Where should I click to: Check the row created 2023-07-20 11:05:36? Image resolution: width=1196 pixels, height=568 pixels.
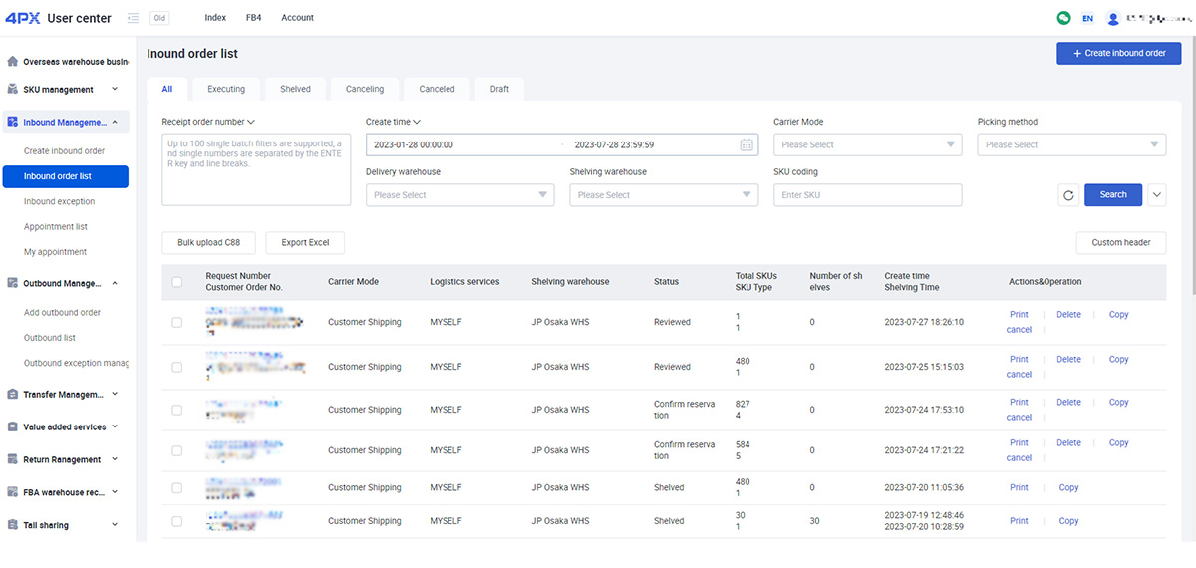[x=177, y=488]
